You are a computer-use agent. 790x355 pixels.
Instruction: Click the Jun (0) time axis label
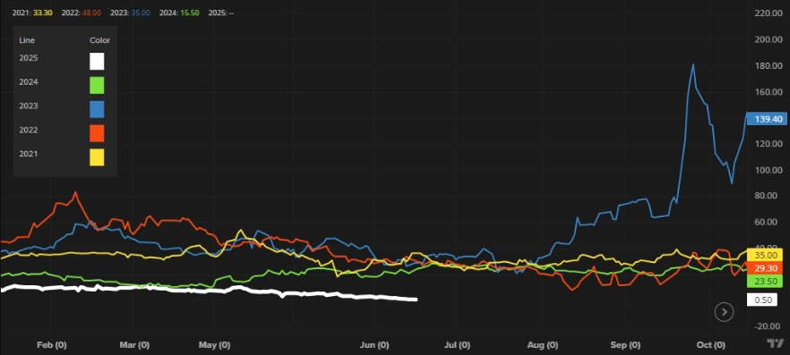pos(375,345)
